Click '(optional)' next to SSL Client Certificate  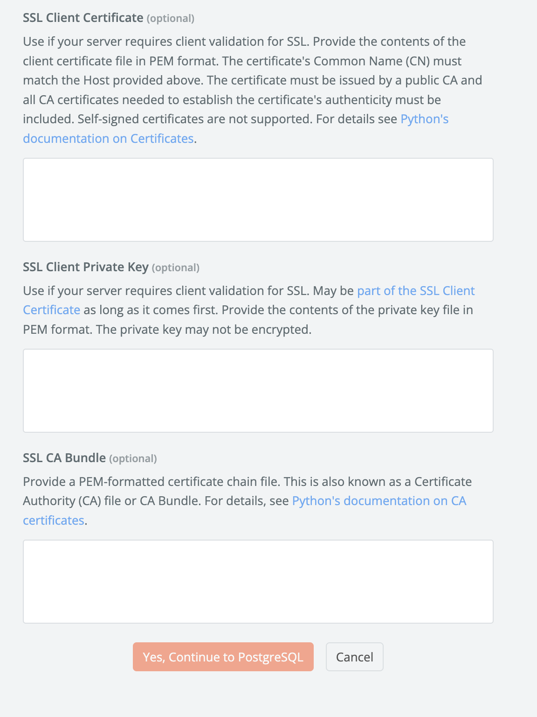tap(171, 19)
